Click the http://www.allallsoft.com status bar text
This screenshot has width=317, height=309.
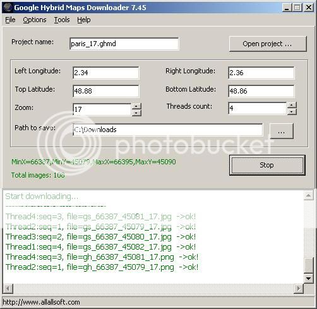click(41, 302)
